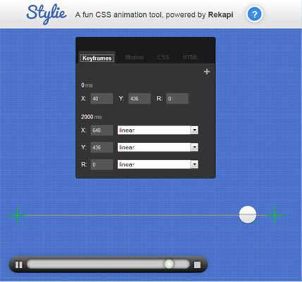The height and width of the screenshot is (282, 302).
Task: Select the green end keyframe crosshair
Action: [x=274, y=215]
